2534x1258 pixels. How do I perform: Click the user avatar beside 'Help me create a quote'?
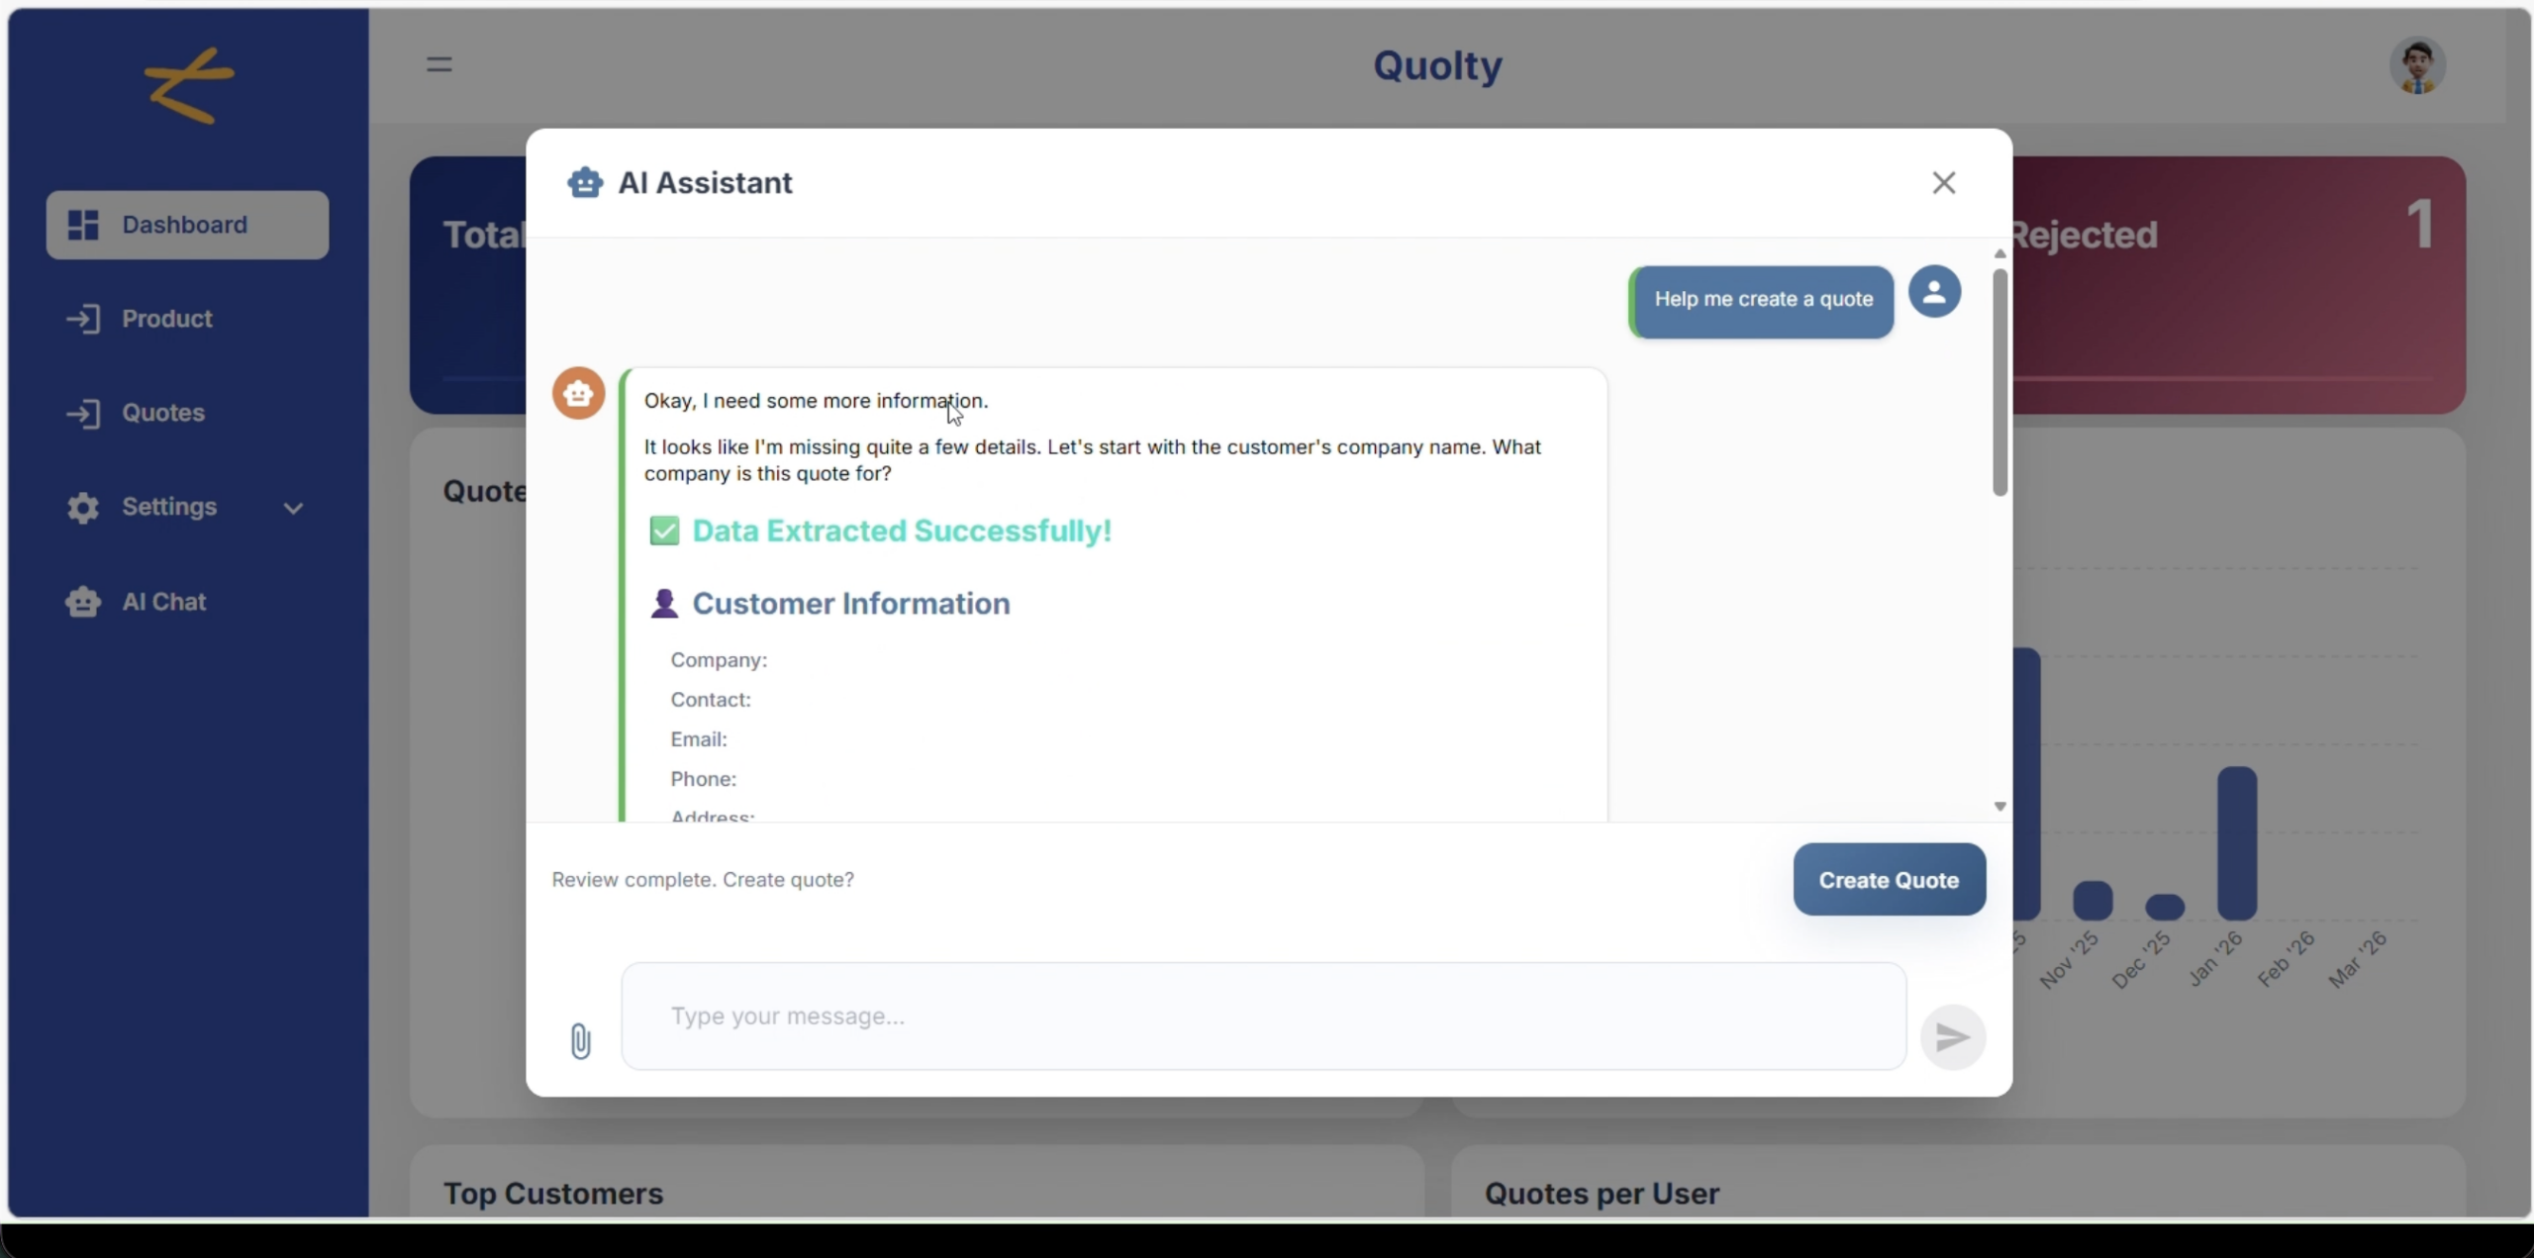pyautogui.click(x=1934, y=292)
